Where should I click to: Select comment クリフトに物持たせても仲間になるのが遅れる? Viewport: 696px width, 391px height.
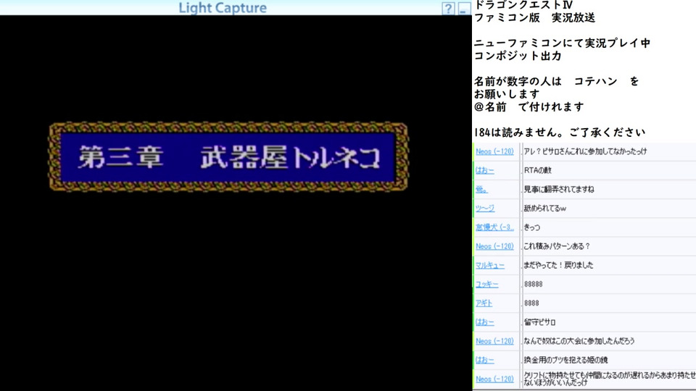610,379
